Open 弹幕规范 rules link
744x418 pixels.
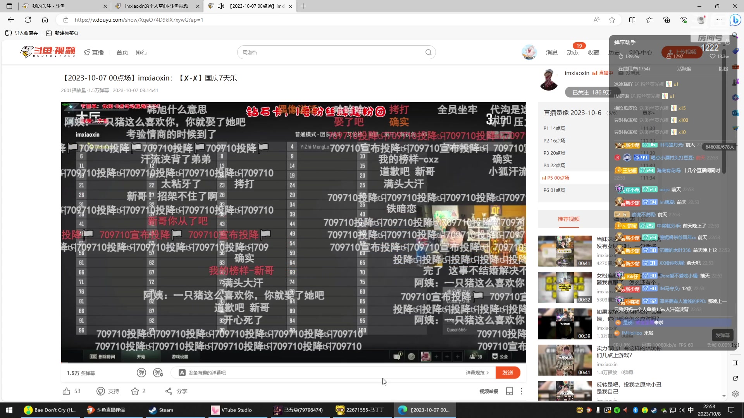click(477, 373)
